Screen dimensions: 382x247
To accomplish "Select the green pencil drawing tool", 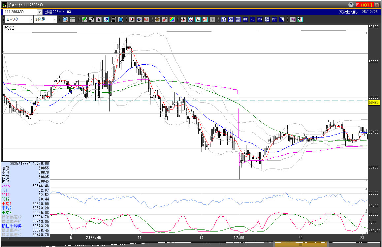I will pyautogui.click(x=84, y=19).
